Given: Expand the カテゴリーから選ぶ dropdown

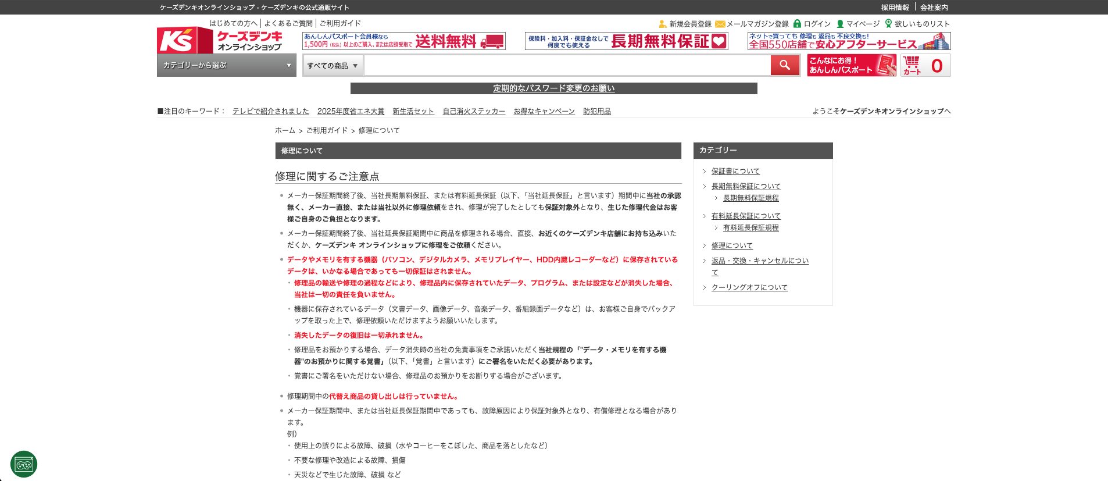Looking at the screenshot, I should (x=226, y=65).
